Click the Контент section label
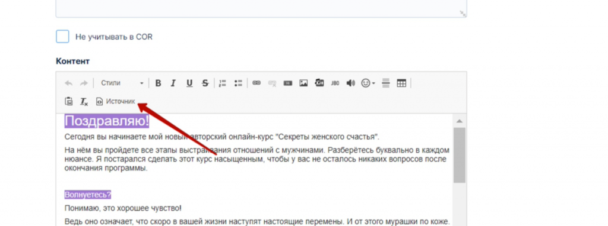The width and height of the screenshot is (608, 226). tap(73, 61)
